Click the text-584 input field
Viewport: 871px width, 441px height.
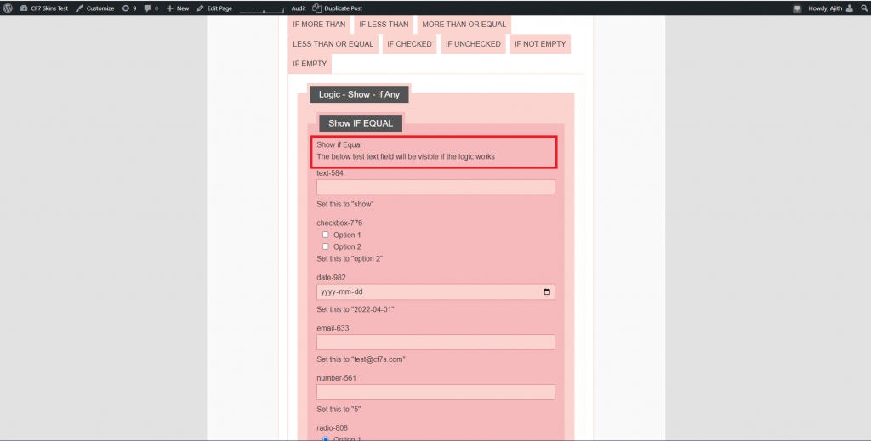(x=435, y=187)
